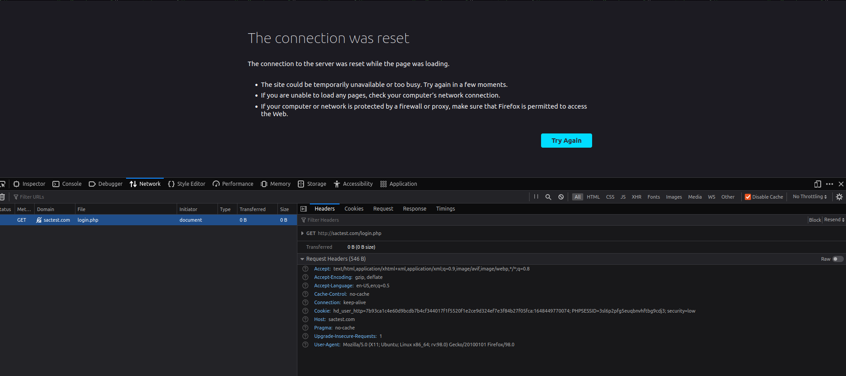Screen dimensions: 846x376
Task: Select the All filter
Action: click(x=577, y=197)
